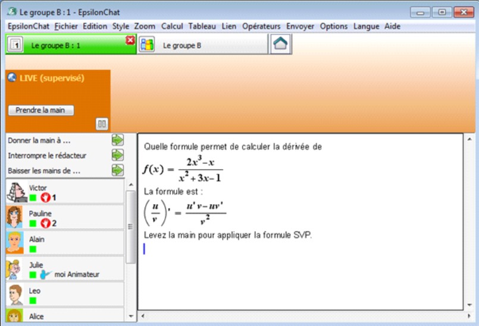Click green arrow beside Baisser les mains de
This screenshot has height=326, width=479.
(x=118, y=170)
